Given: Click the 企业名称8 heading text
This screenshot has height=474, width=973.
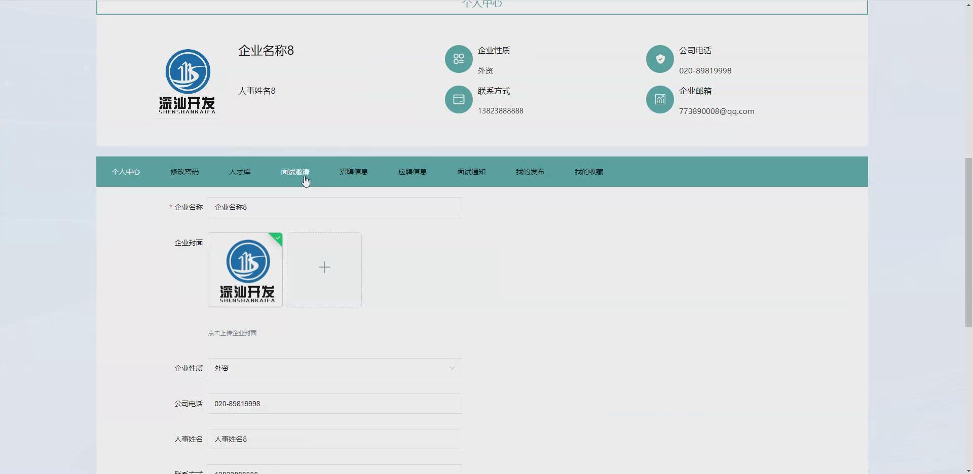Looking at the screenshot, I should tap(266, 51).
